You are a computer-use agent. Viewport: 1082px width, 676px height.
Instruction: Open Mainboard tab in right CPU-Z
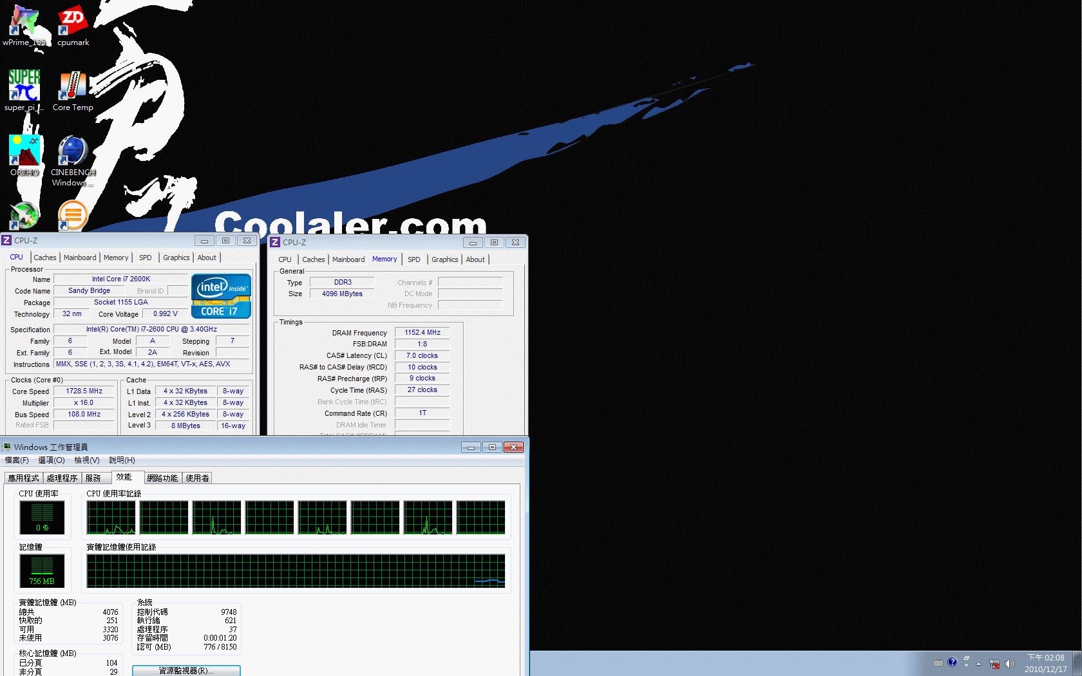pos(348,259)
